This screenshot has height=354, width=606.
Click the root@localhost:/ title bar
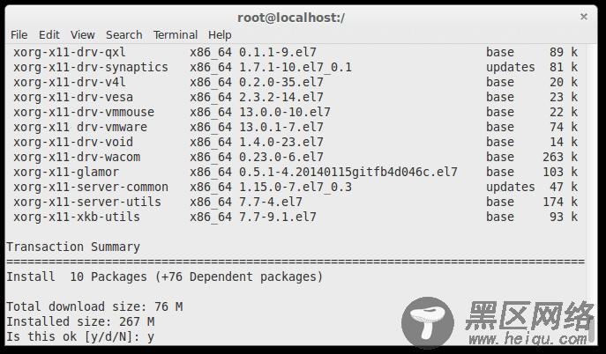(290, 18)
